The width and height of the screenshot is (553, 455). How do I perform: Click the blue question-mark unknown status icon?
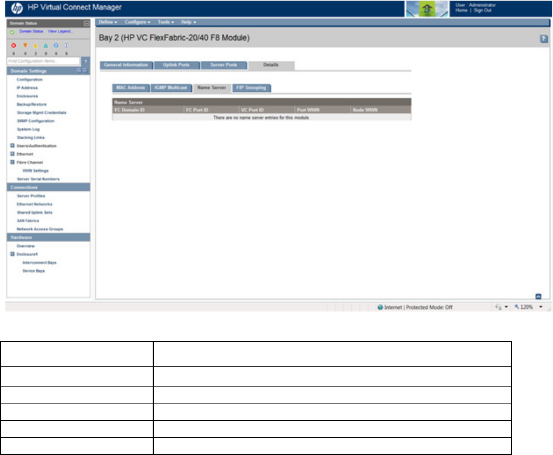click(56, 46)
